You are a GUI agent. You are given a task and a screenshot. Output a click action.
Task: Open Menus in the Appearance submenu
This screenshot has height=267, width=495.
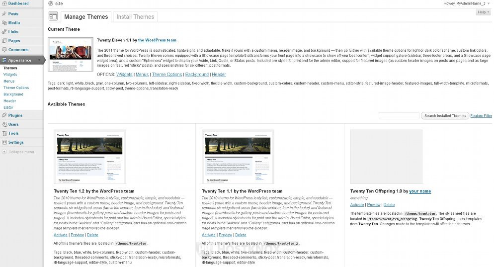(x=9, y=81)
